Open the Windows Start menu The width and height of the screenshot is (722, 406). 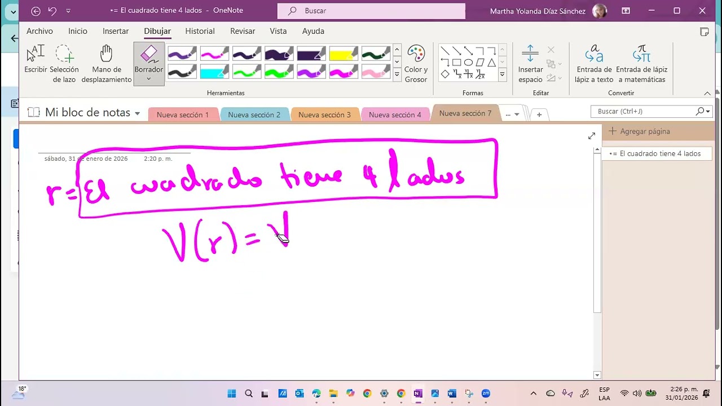[232, 394]
